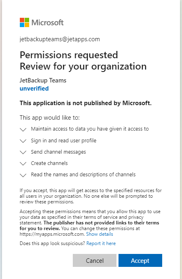Click the Microsoft wordmark text

[x=47, y=23]
